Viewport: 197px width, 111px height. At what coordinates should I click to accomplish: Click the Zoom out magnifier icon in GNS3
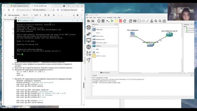[160, 21]
